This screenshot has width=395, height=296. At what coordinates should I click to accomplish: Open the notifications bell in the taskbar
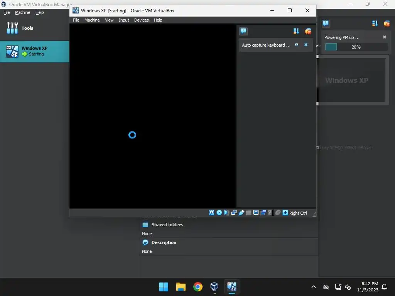385,287
